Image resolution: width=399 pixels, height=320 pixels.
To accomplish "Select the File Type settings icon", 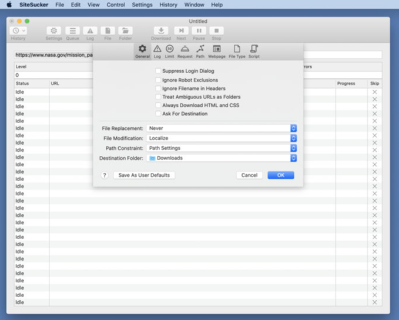I will tap(237, 51).
